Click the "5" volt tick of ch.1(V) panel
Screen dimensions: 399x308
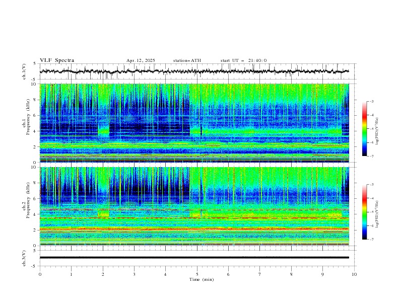tap(35, 64)
